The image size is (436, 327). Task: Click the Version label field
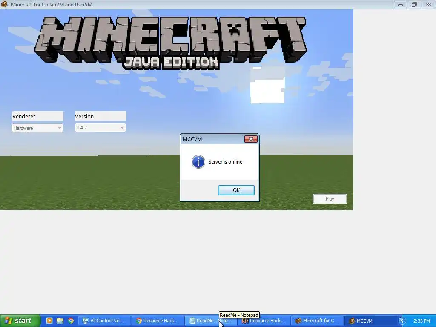100,116
